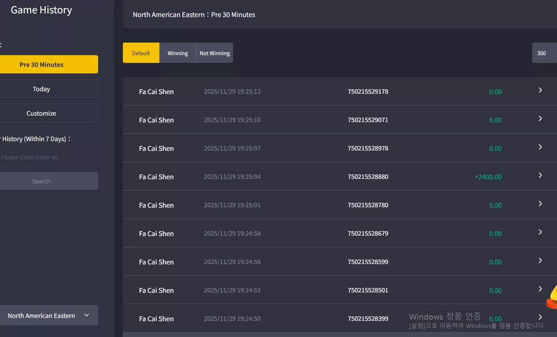The width and height of the screenshot is (557, 337).
Task: Click the 0.00 amount for order 750215528599
Action: tap(495, 262)
